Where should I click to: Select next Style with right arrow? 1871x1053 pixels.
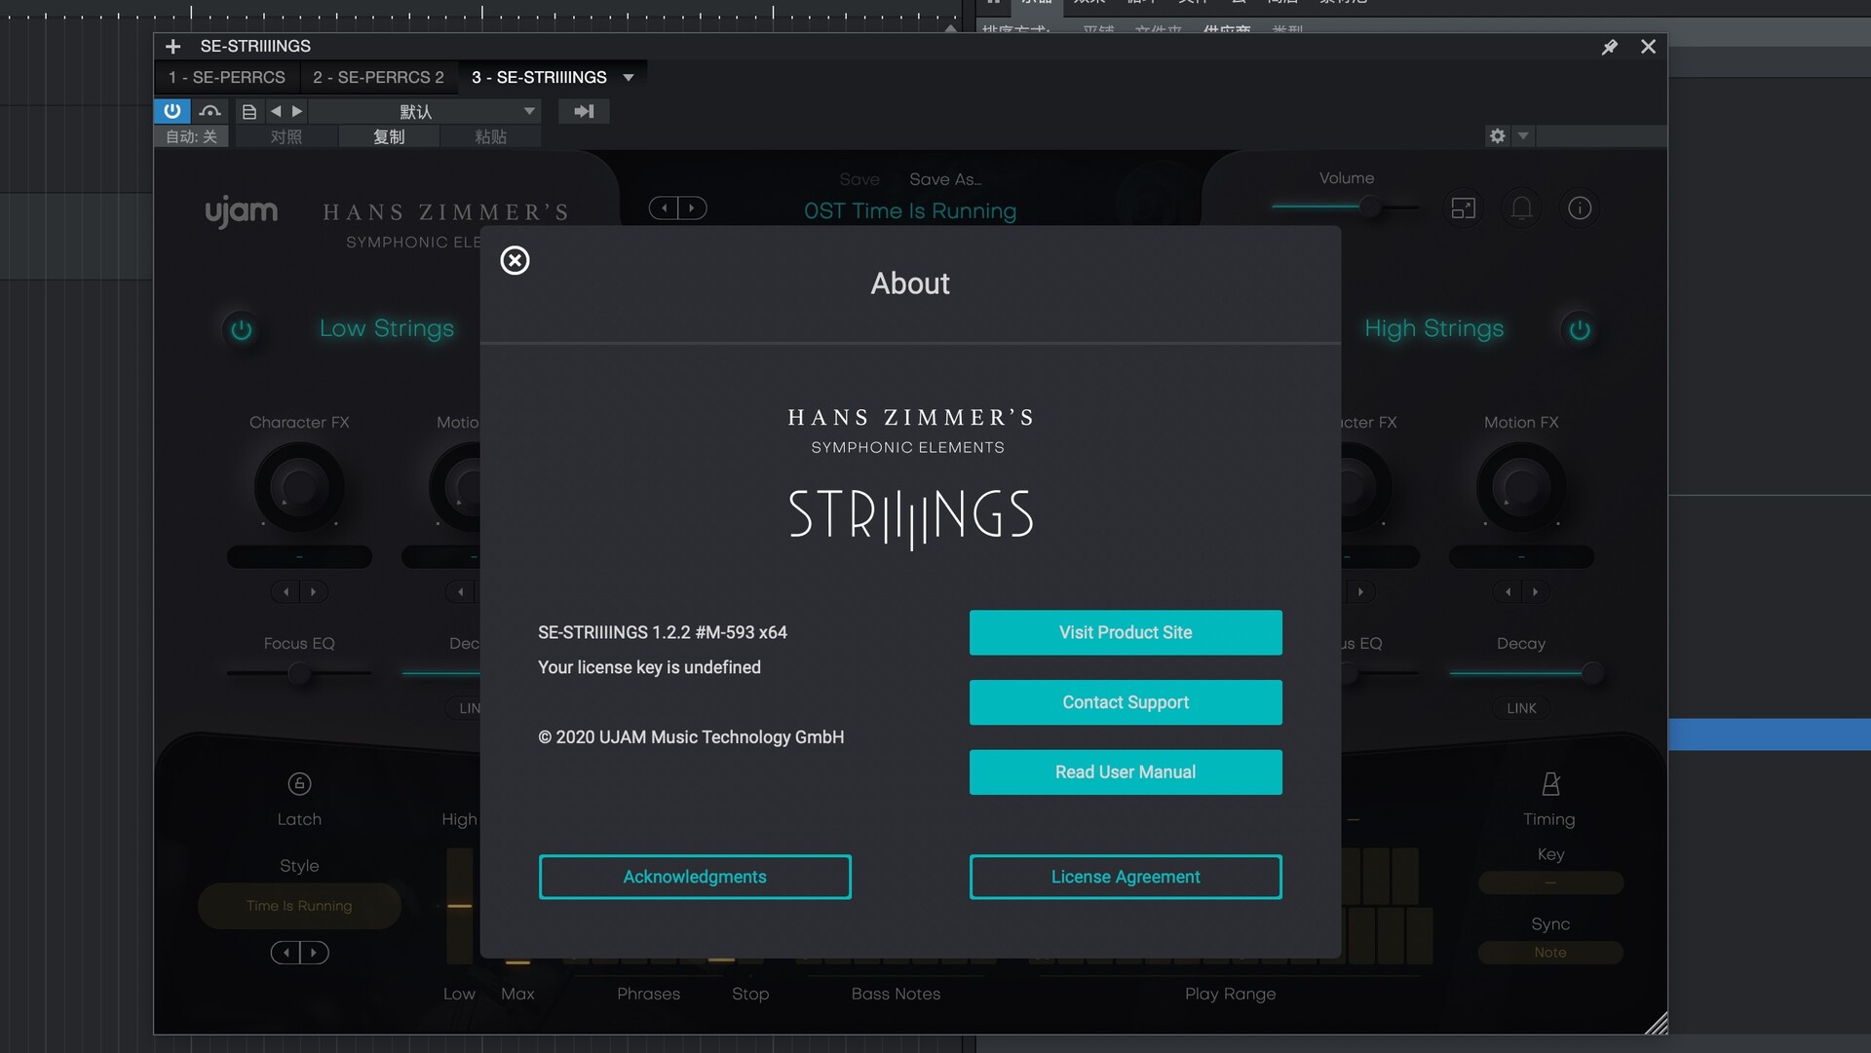pyautogui.click(x=314, y=953)
